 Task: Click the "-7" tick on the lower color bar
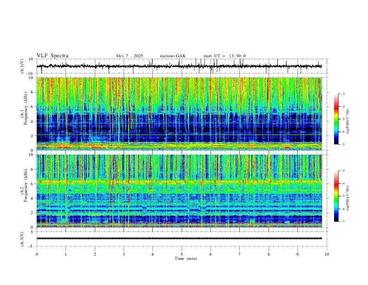tap(342, 222)
